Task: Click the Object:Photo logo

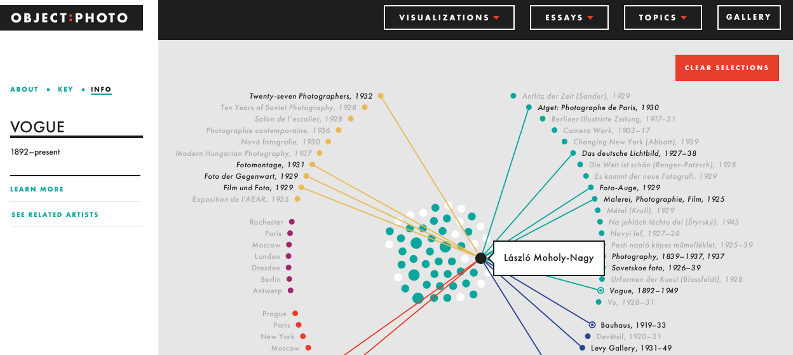Action: (x=71, y=18)
